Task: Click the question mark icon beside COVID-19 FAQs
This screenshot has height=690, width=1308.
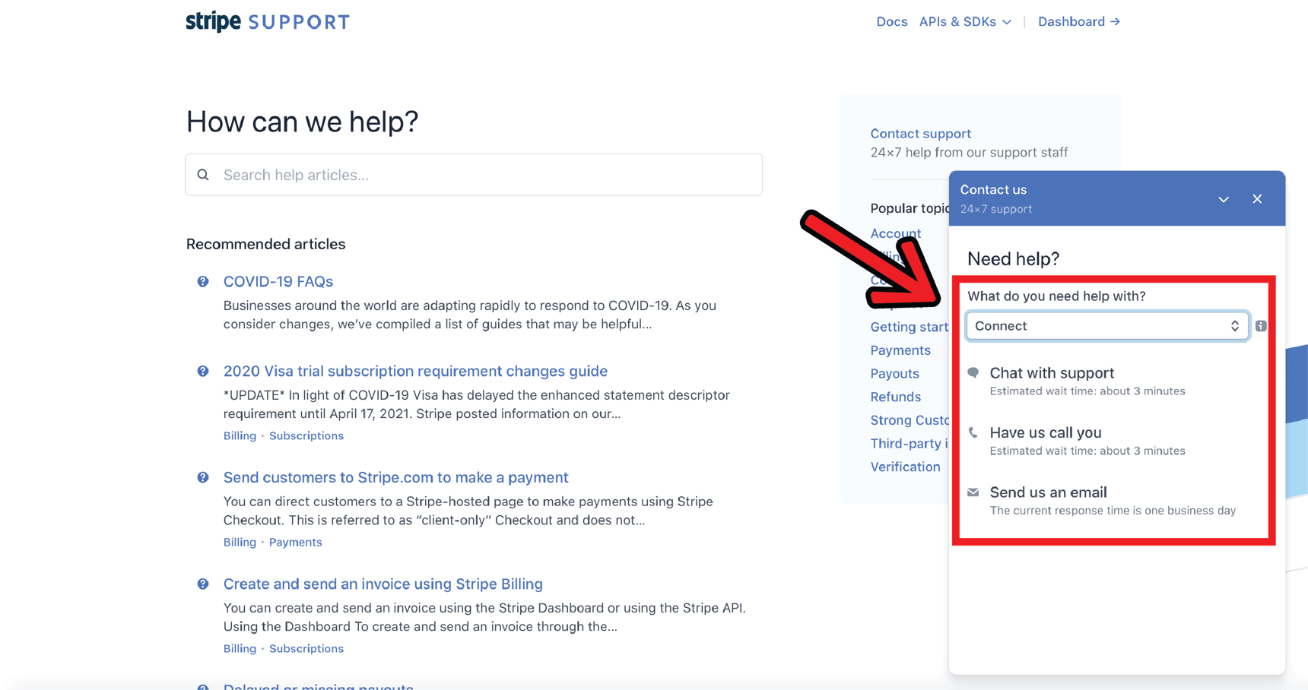Action: 202,281
